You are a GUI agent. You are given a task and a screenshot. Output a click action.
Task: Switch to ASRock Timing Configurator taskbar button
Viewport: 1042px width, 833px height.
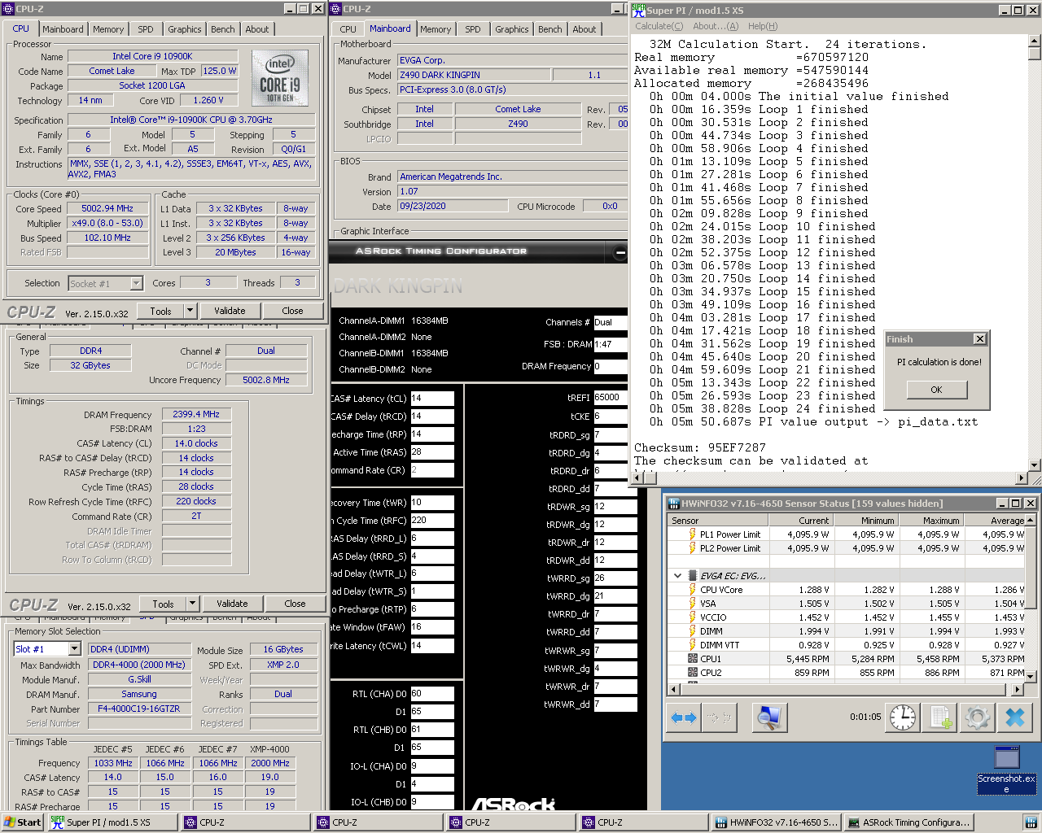point(908,822)
